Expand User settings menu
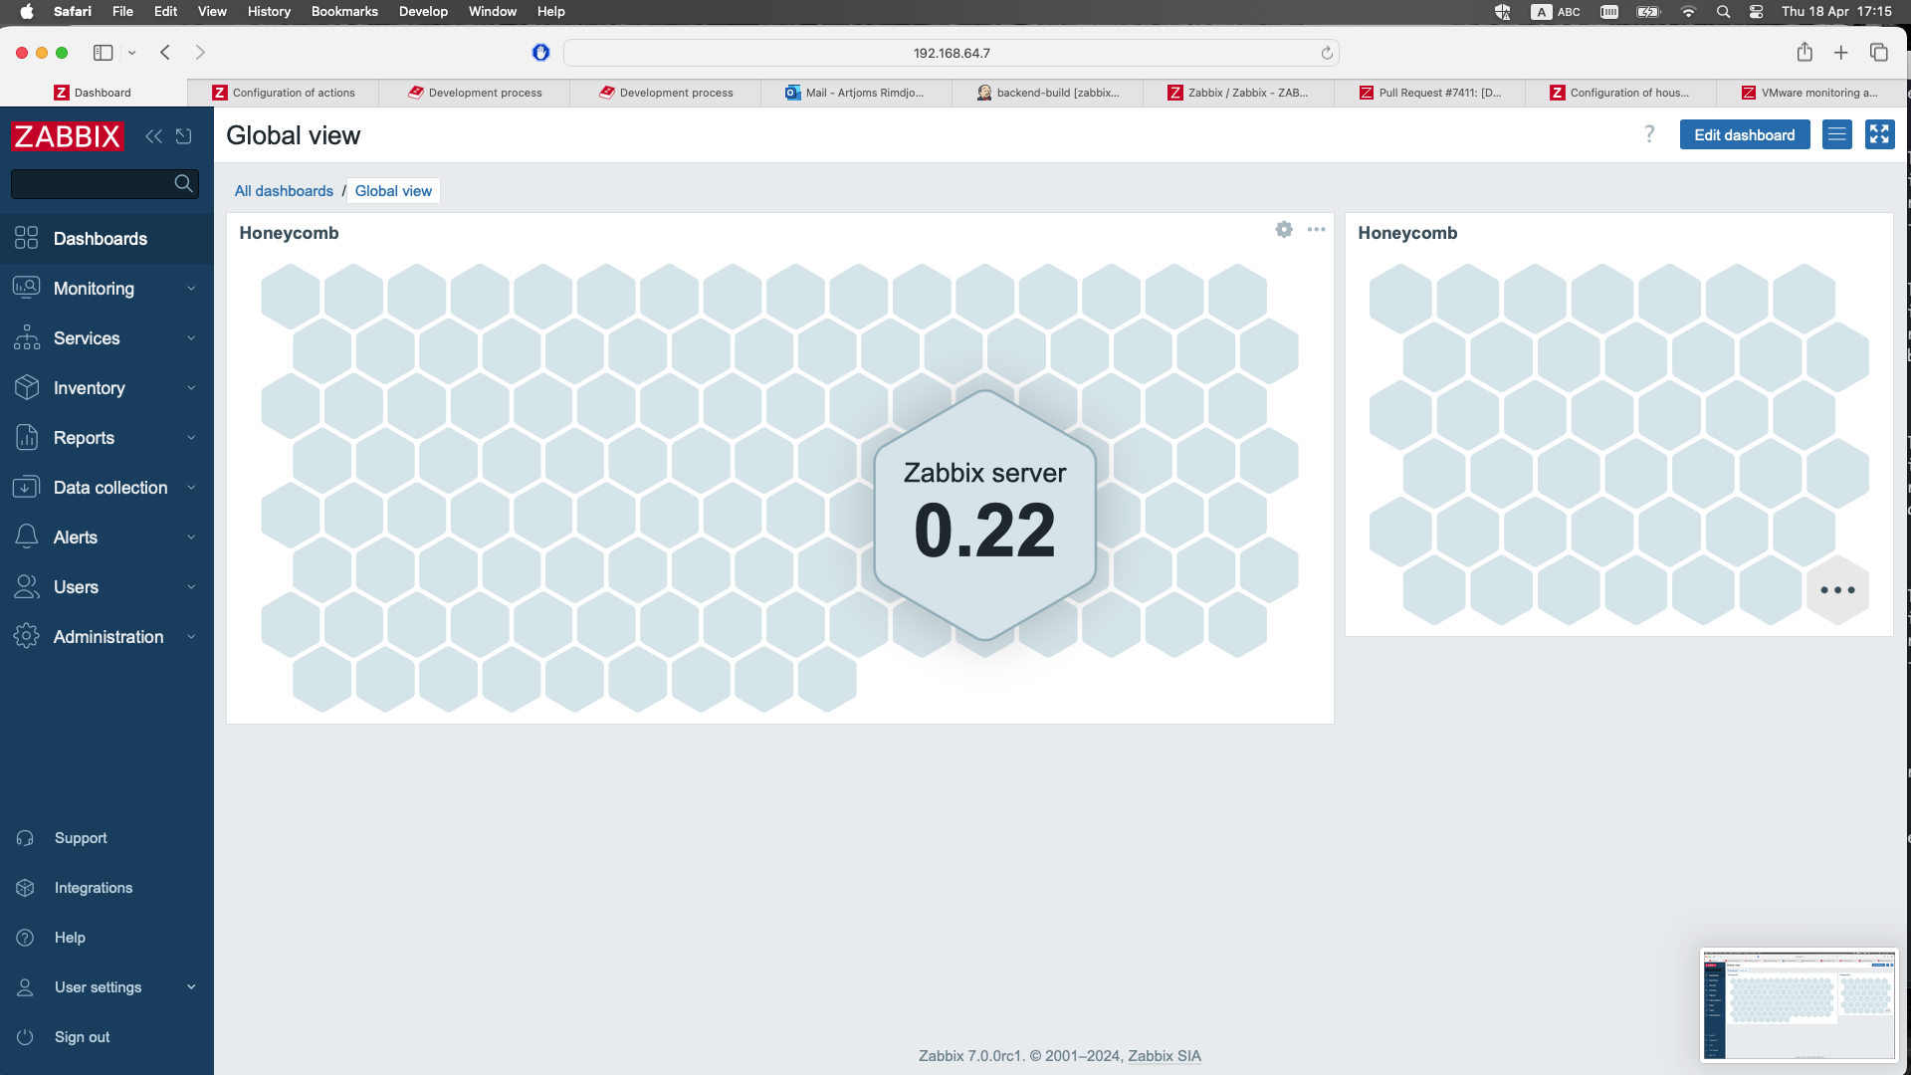 point(106,987)
